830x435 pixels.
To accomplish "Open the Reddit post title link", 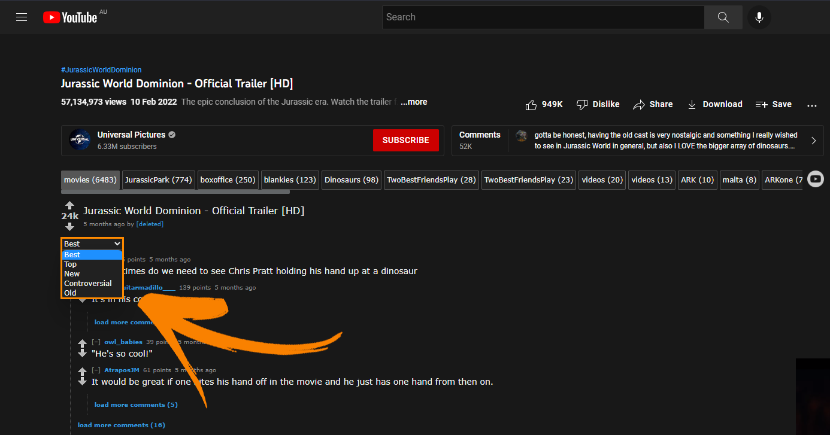I will click(193, 211).
